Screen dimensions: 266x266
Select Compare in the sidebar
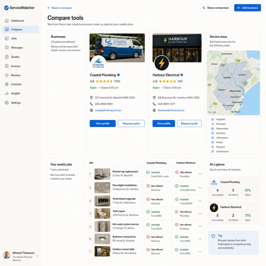click(20, 29)
